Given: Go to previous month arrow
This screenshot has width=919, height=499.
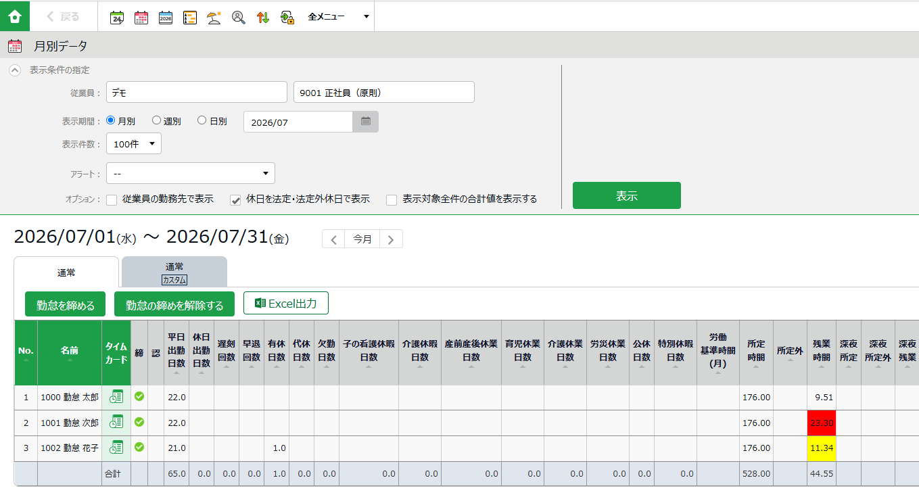Looking at the screenshot, I should pyautogui.click(x=333, y=239).
